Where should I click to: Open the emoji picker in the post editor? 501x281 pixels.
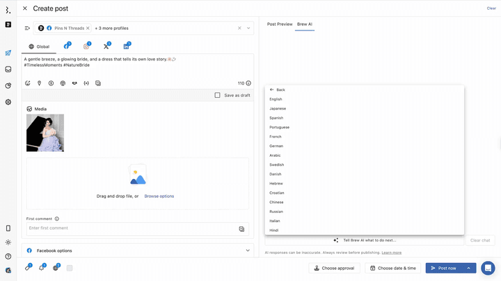28,83
